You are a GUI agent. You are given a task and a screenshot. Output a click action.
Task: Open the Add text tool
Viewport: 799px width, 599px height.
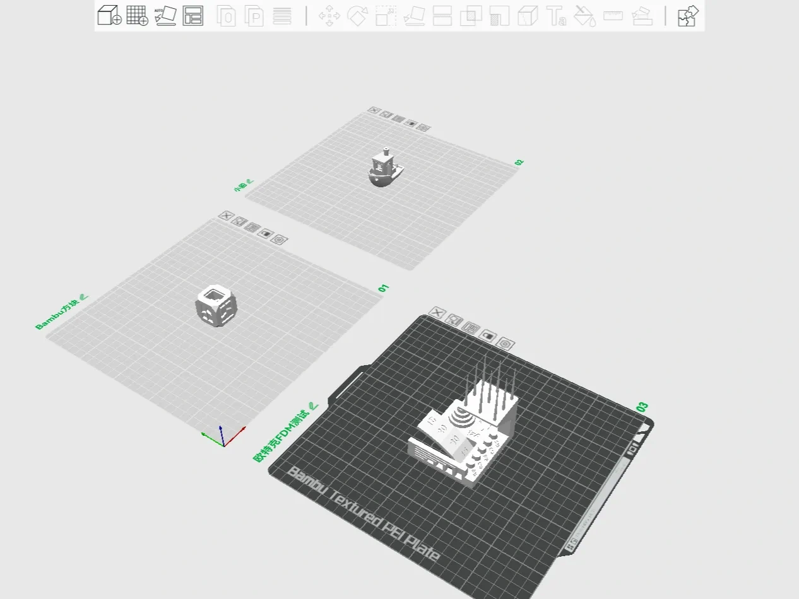557,16
